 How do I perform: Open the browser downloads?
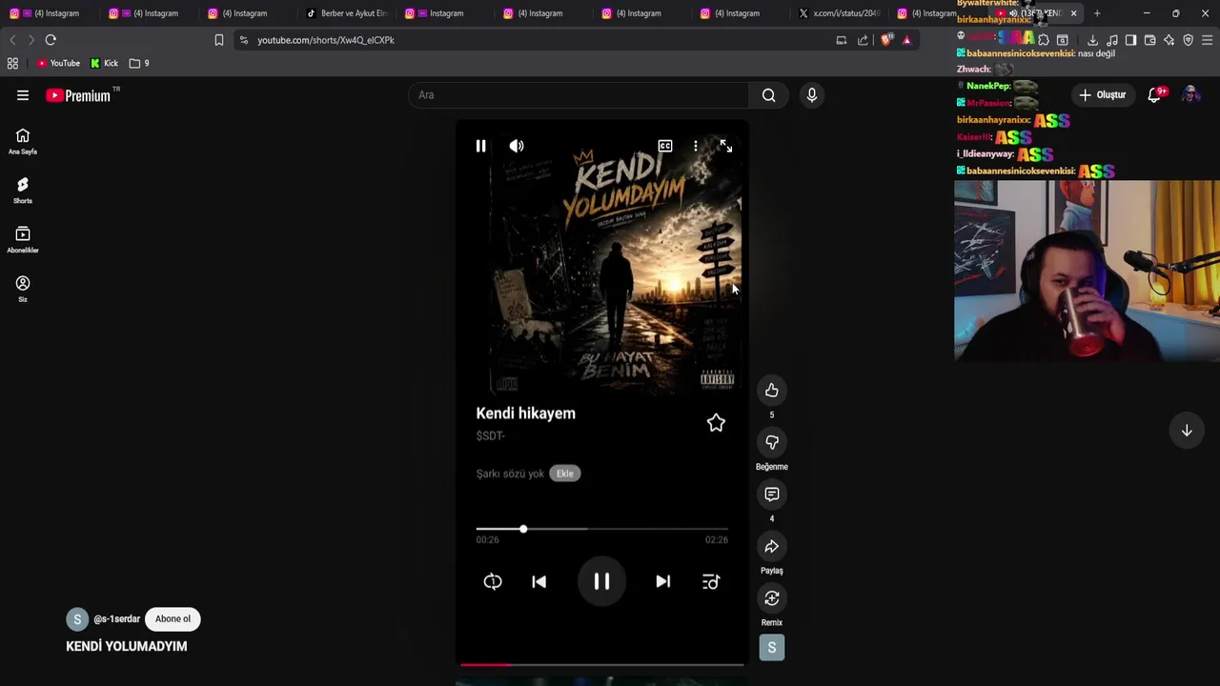coord(1092,40)
